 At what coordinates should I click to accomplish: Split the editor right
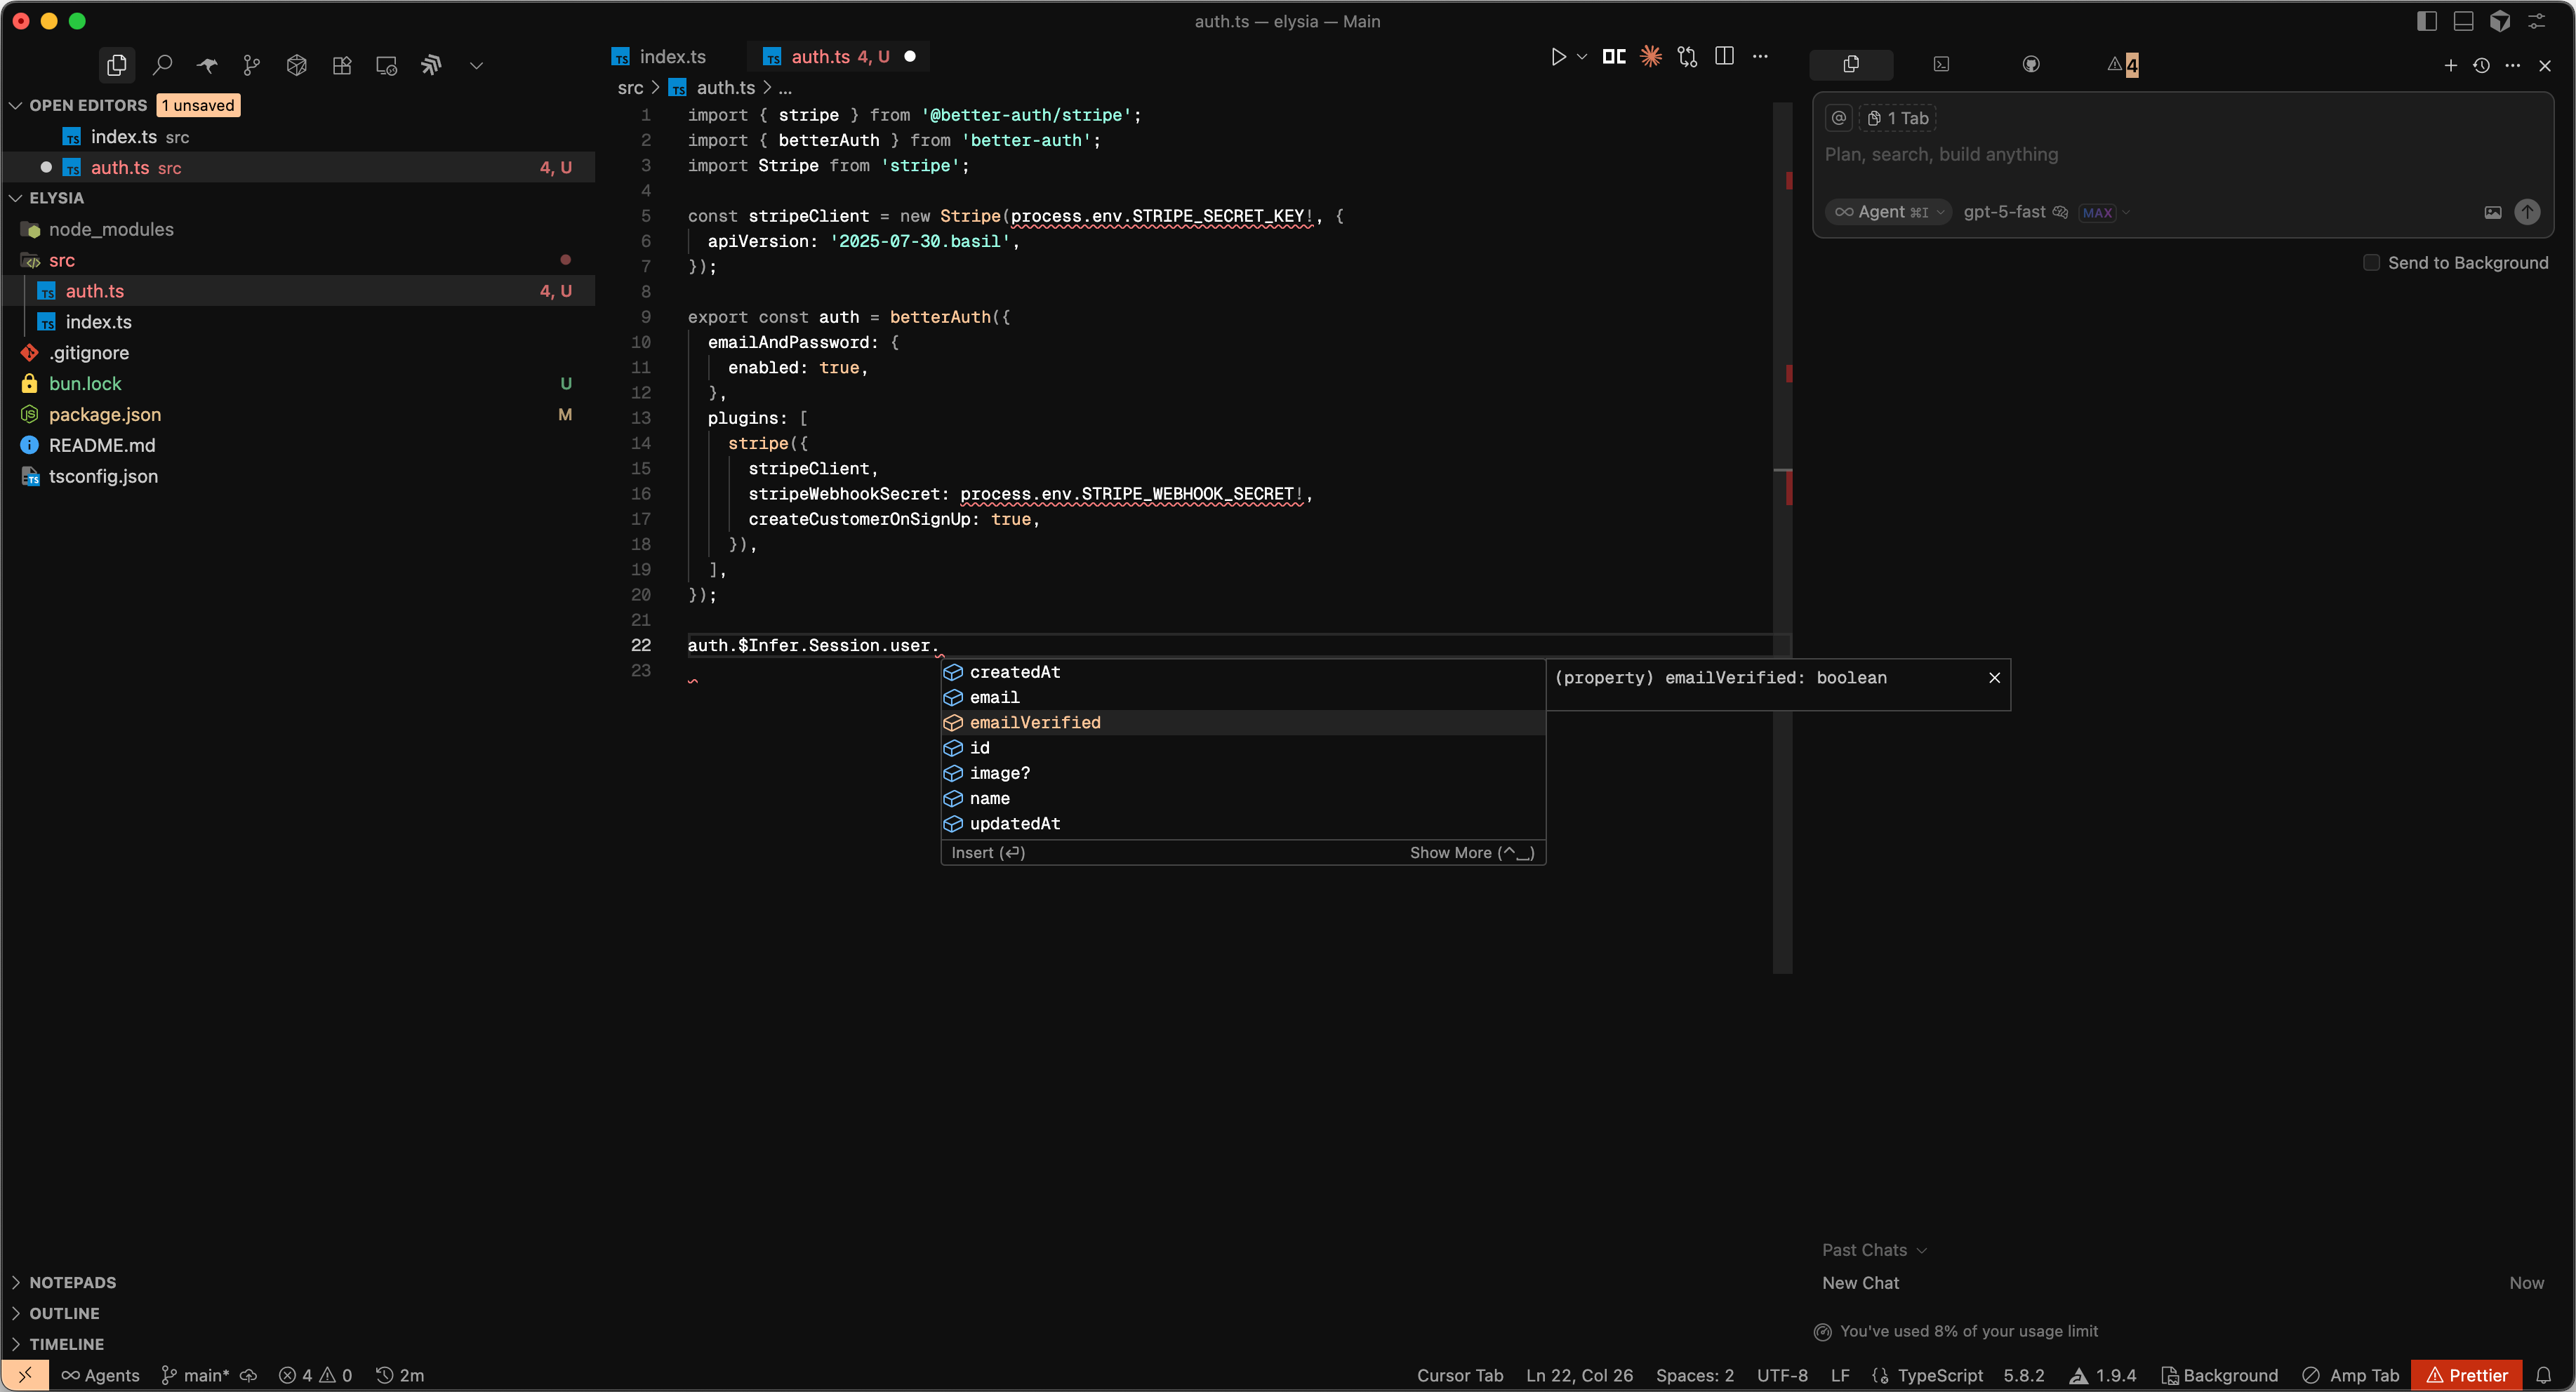point(1724,57)
